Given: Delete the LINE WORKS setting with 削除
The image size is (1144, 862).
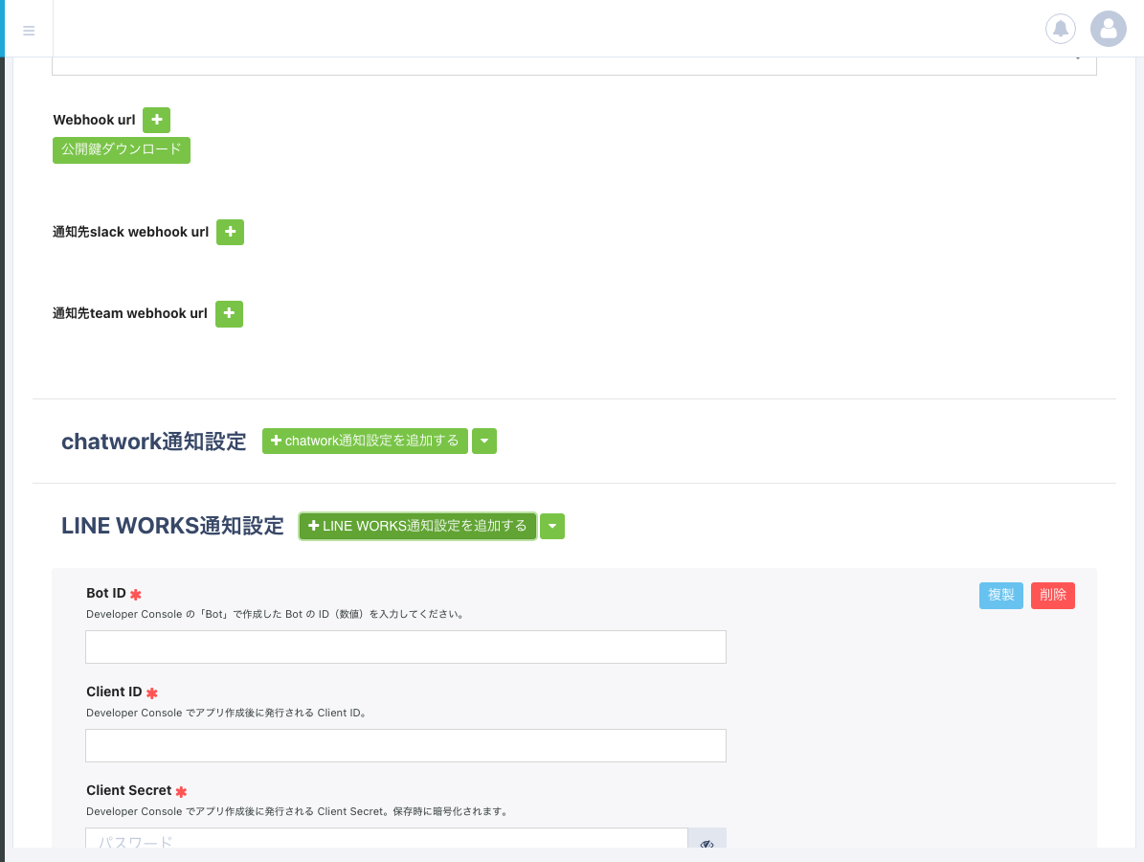Looking at the screenshot, I should tap(1052, 595).
